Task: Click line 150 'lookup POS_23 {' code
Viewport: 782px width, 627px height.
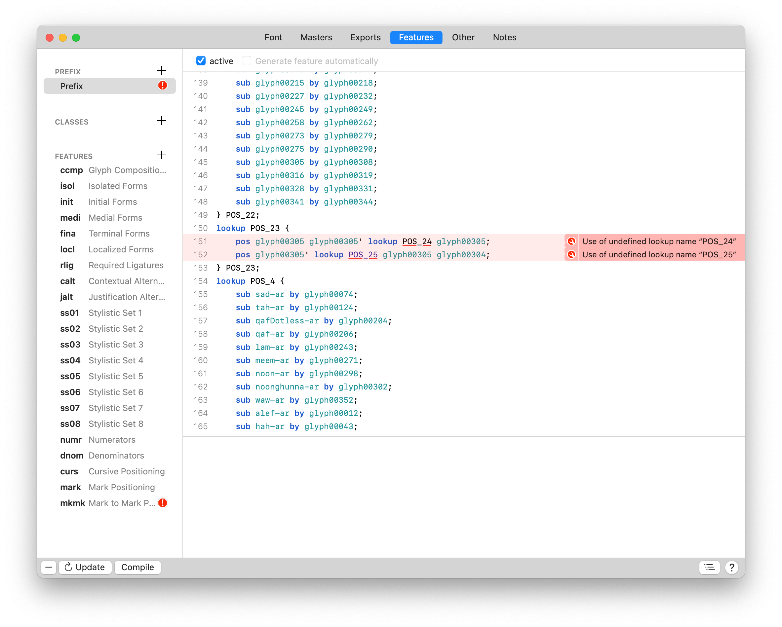Action: click(253, 228)
